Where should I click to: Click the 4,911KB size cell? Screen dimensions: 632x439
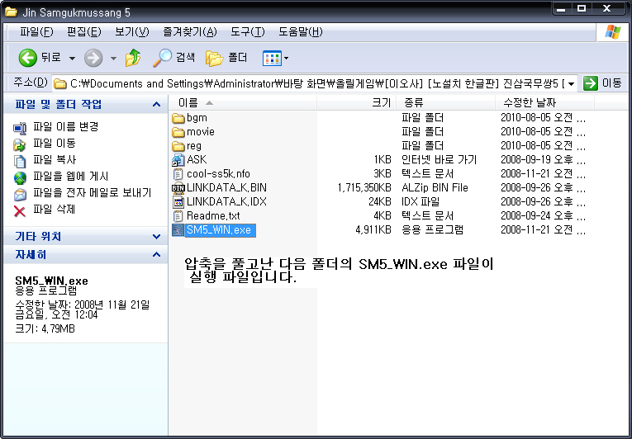coord(373,230)
